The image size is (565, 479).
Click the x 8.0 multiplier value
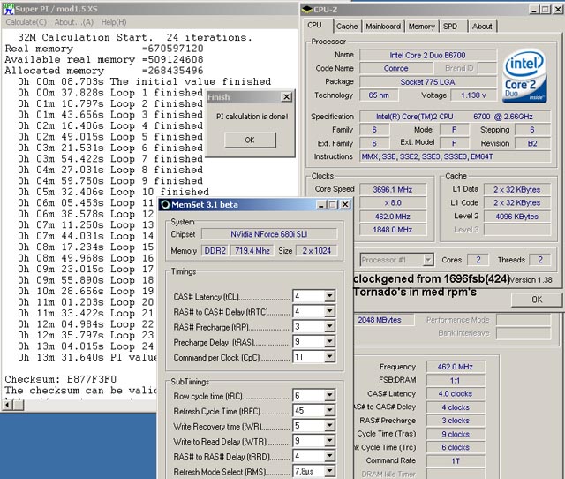tap(393, 203)
